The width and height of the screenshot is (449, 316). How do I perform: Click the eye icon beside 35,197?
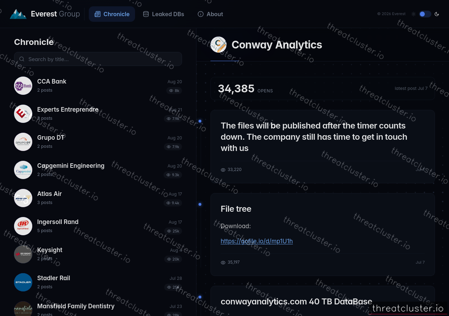coord(223,263)
